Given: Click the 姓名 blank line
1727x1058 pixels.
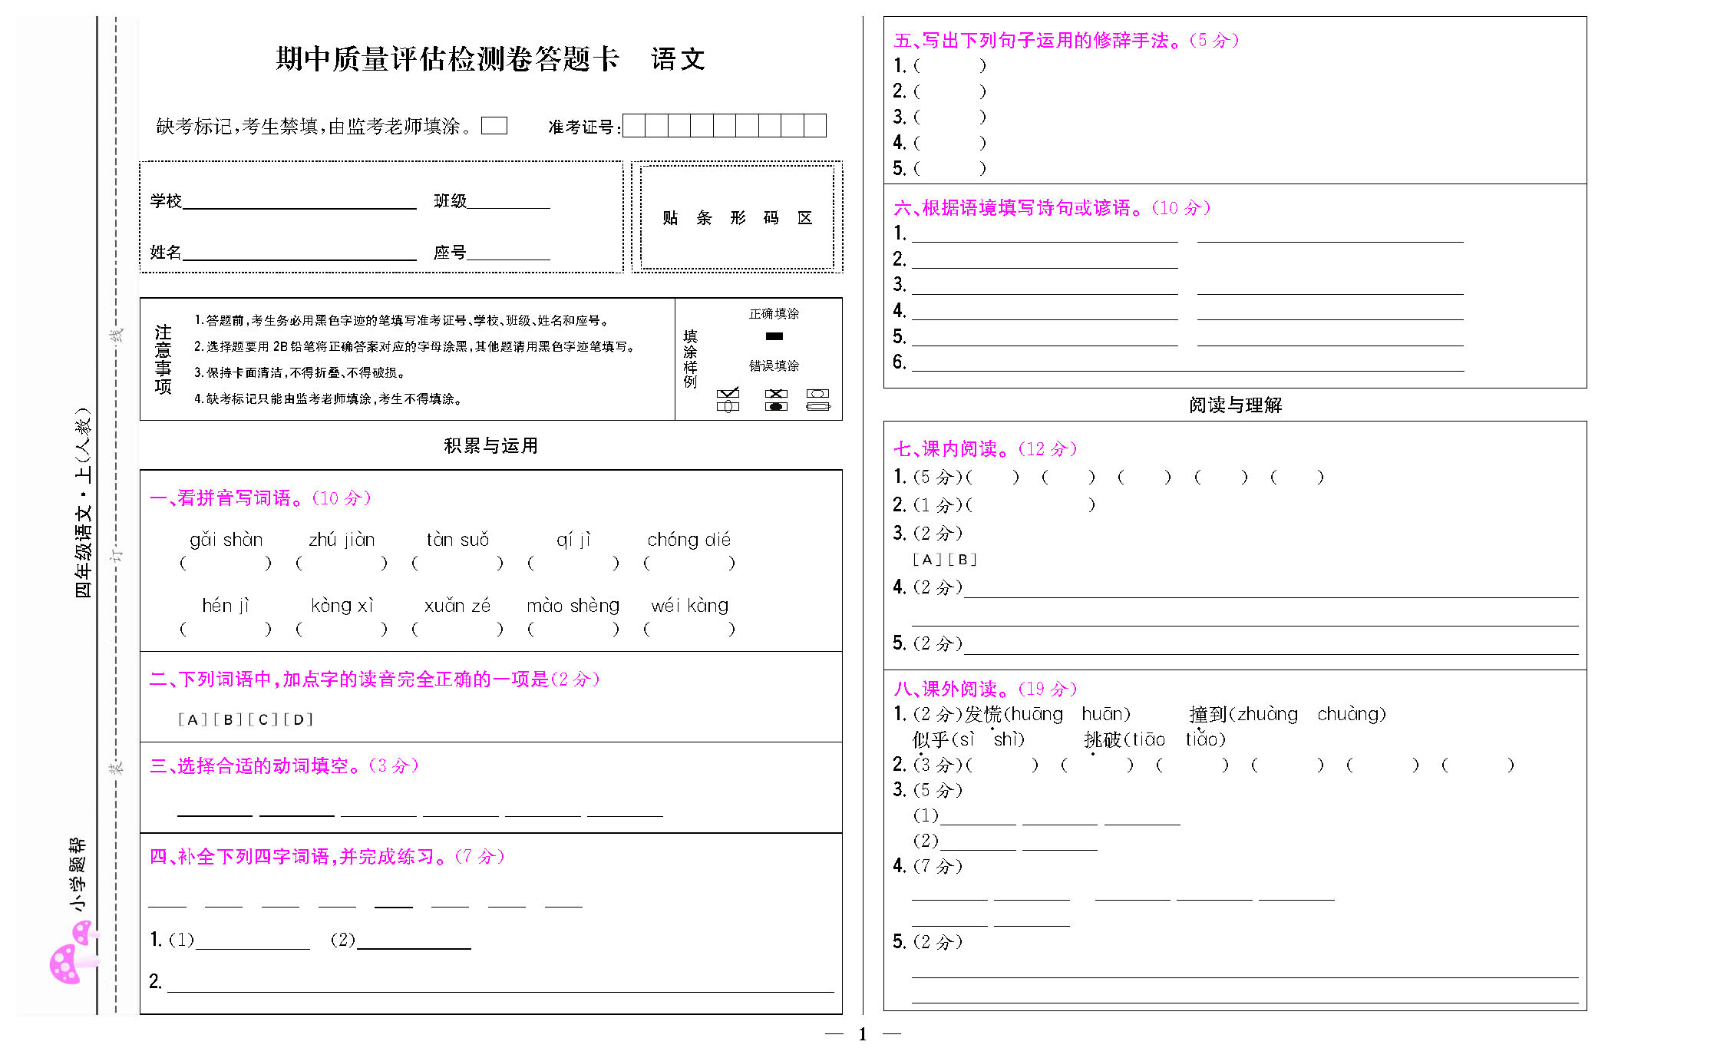Looking at the screenshot, I should point(299,254).
